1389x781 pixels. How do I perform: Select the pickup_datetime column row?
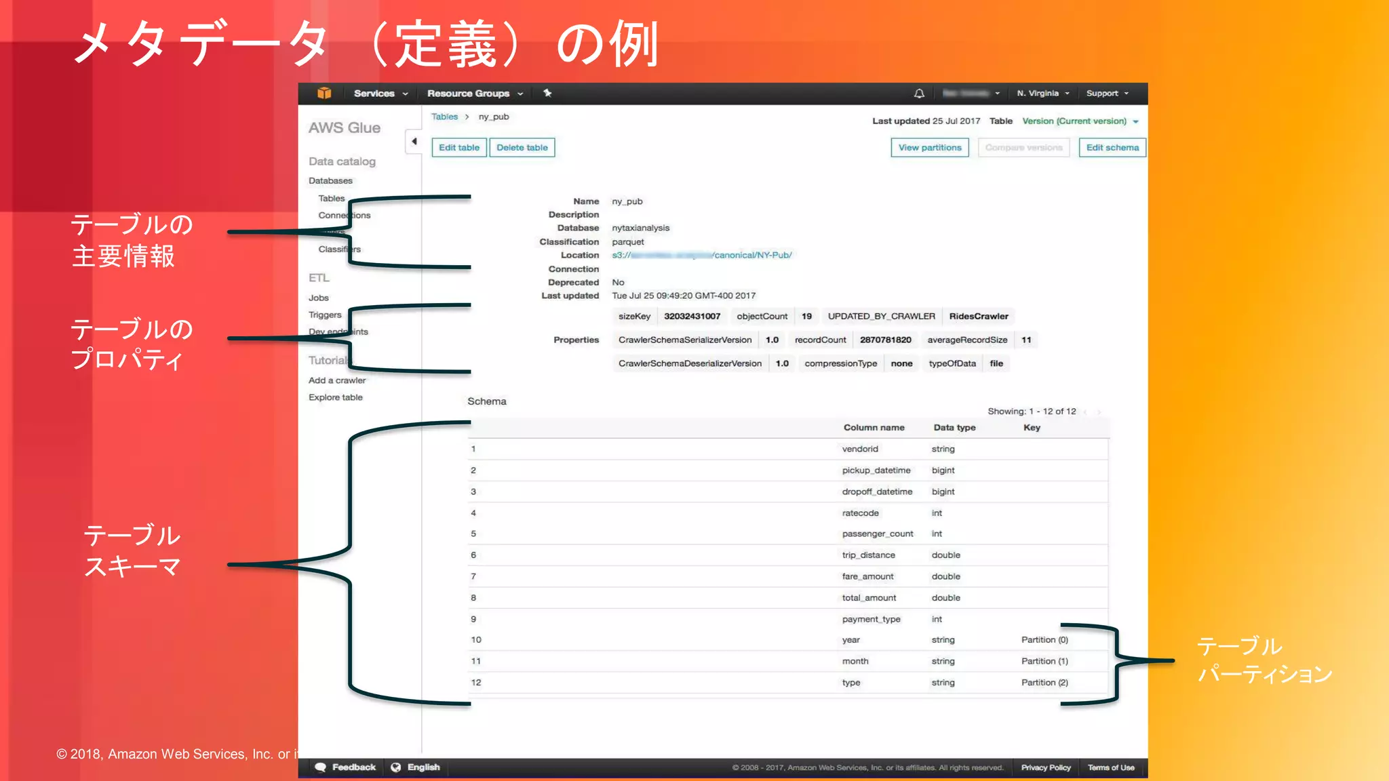pyautogui.click(x=788, y=470)
